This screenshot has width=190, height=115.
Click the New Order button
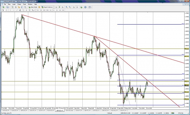(x=33, y=7)
